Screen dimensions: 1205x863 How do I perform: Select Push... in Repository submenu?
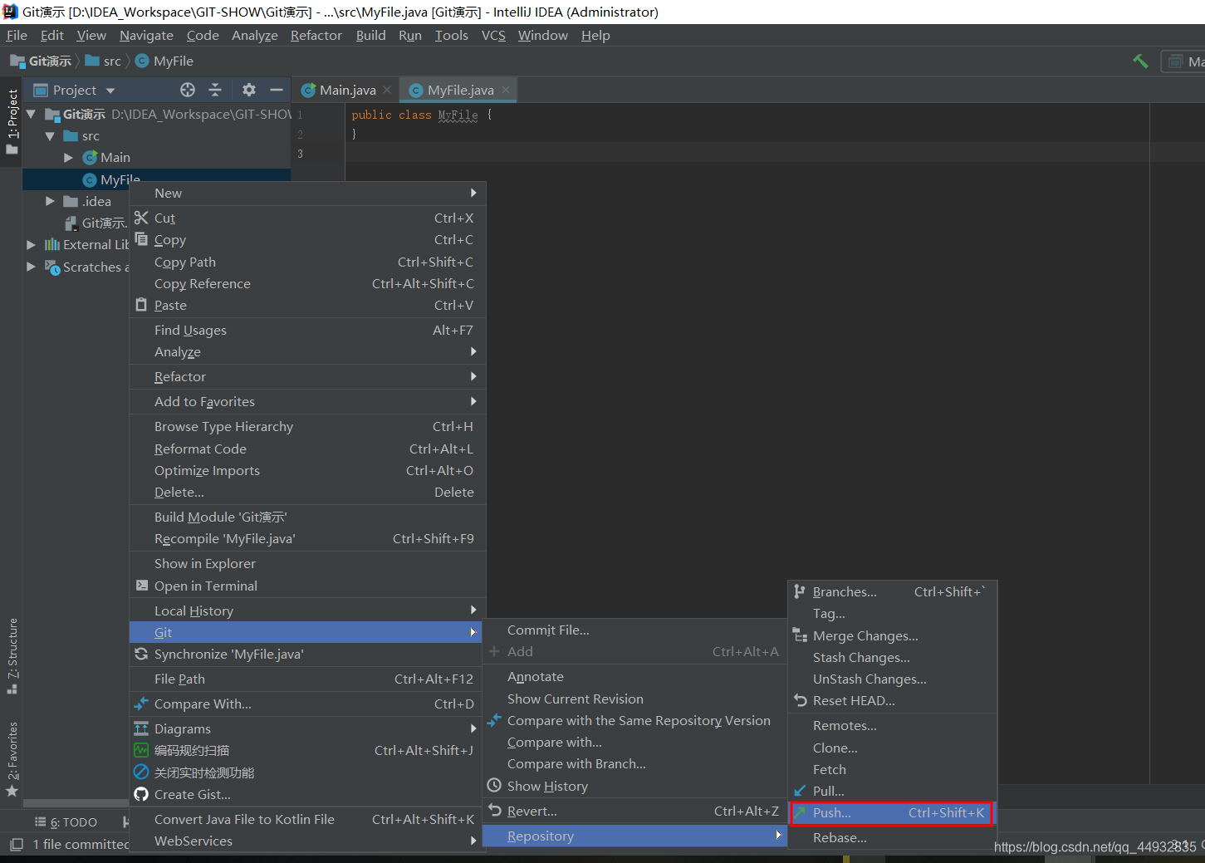point(891,812)
